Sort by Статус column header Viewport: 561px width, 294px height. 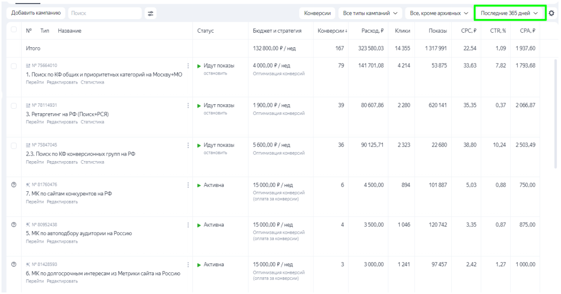tap(205, 31)
